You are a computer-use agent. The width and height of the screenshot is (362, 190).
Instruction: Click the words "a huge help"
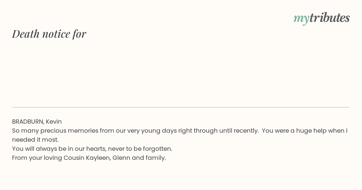click(308, 131)
